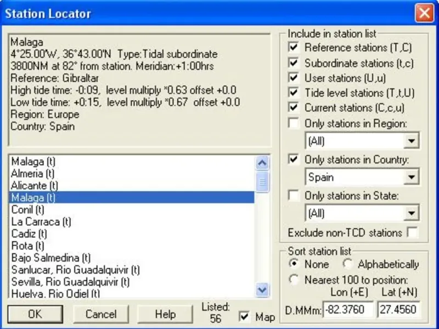The width and height of the screenshot is (439, 329).
Task: Disable Current stations (C,c,u) checkbox
Action: (294, 107)
